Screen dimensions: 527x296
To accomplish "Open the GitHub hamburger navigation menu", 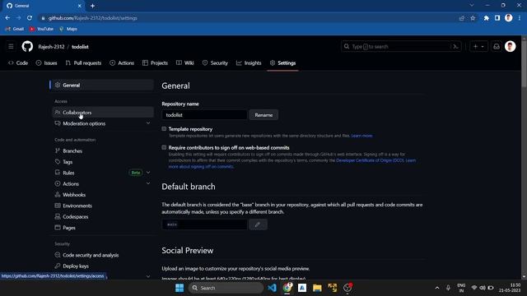I will 11,46.
